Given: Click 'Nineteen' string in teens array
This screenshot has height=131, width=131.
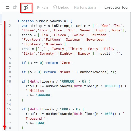Looking at the screenshot, I should [54, 44].
